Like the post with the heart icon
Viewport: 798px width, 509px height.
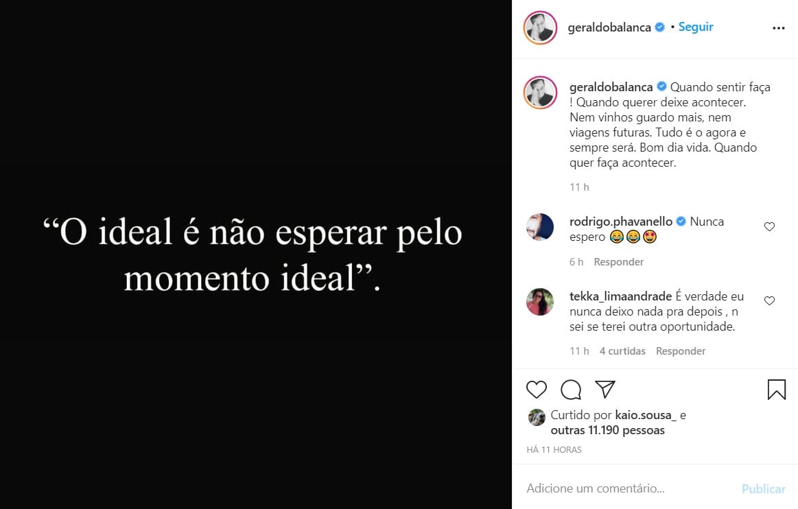537,390
